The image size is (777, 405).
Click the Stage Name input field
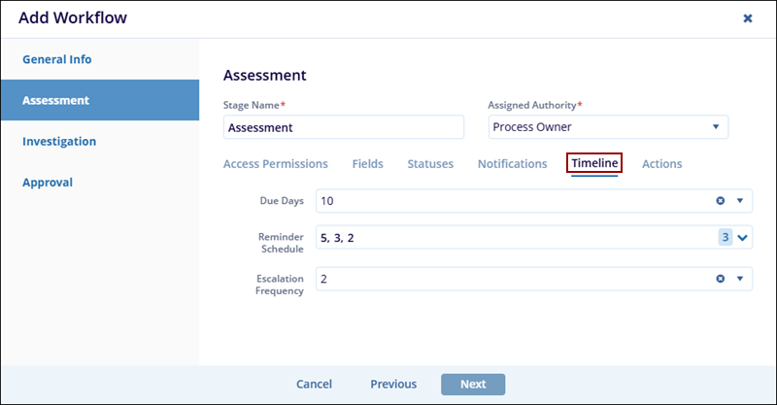(344, 127)
